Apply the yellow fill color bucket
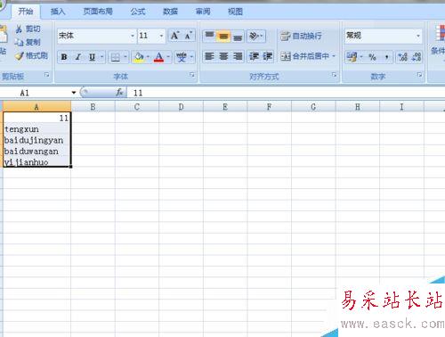The image size is (445, 337). [x=139, y=57]
